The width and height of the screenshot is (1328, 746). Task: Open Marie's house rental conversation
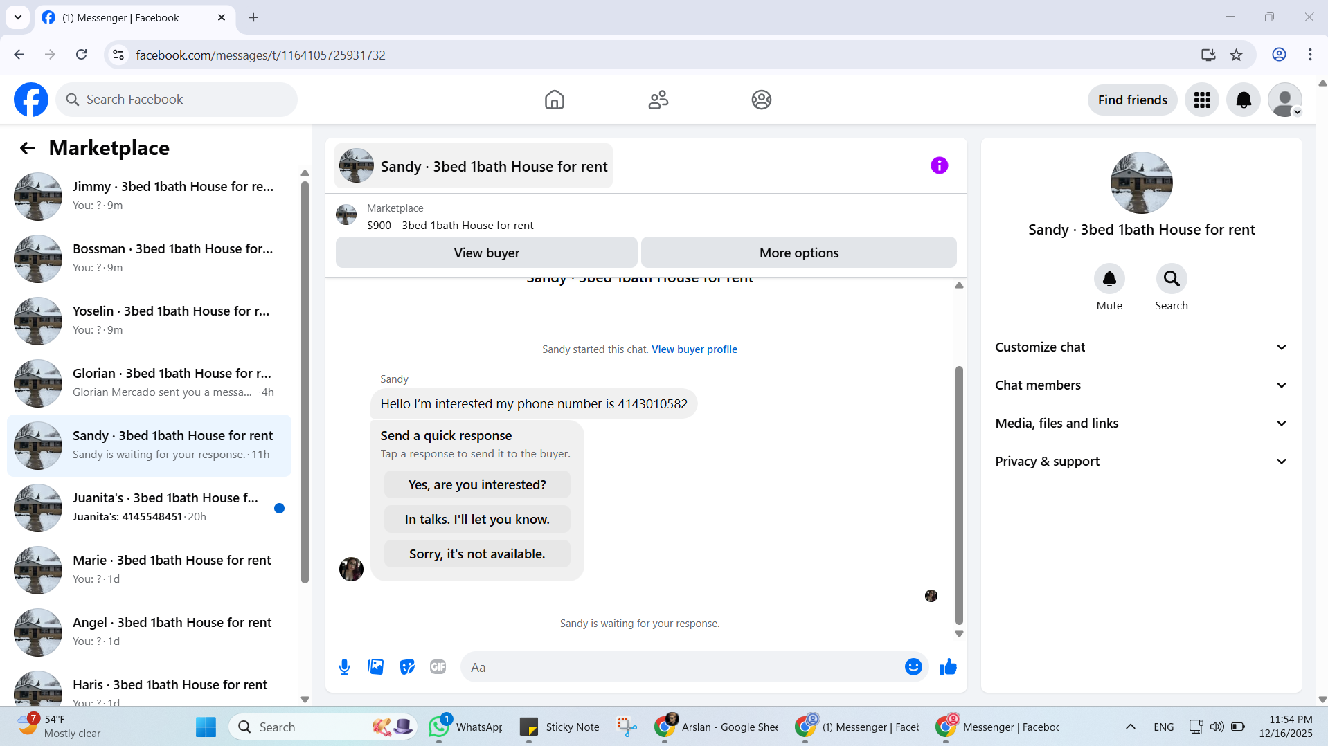(x=149, y=570)
